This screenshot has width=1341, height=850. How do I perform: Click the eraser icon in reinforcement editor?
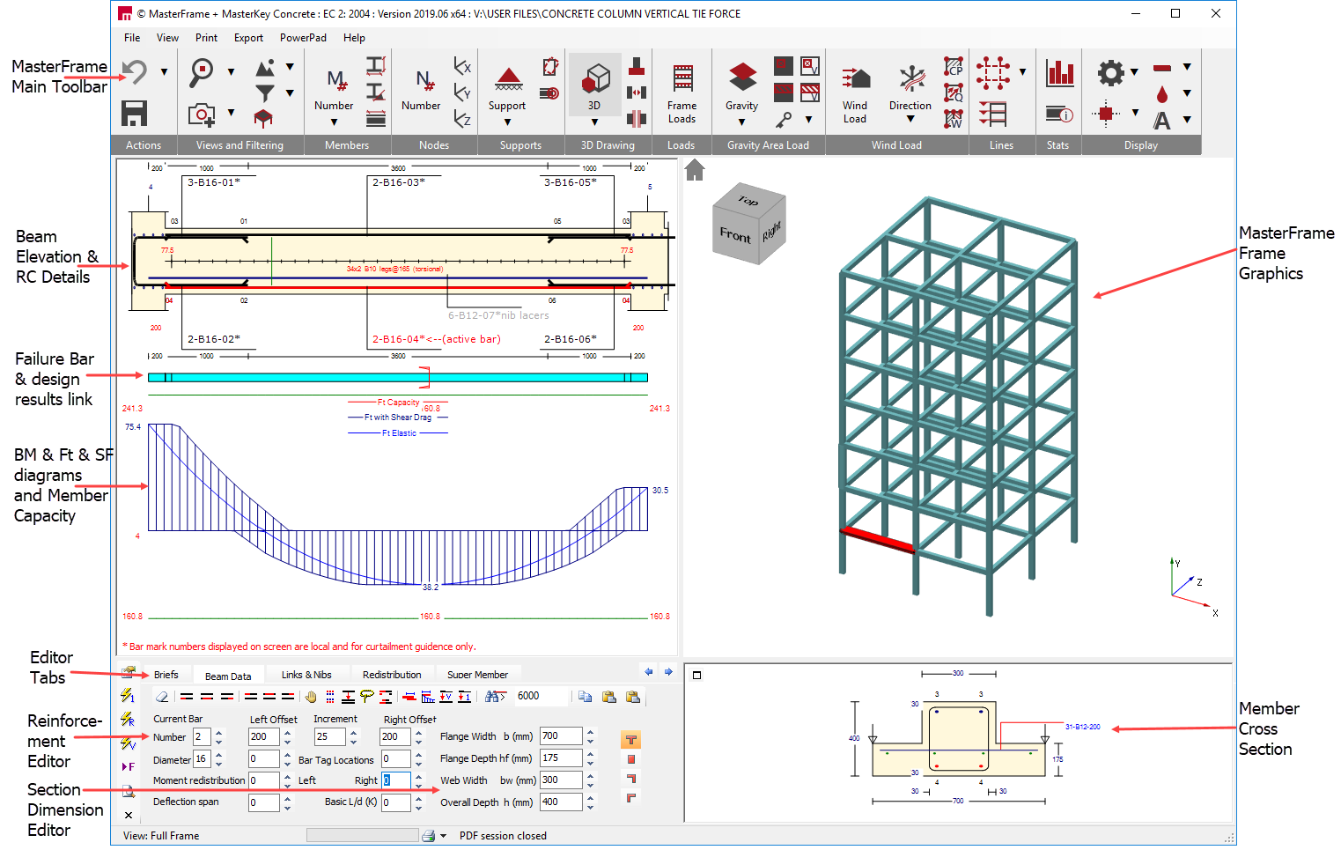(x=162, y=697)
